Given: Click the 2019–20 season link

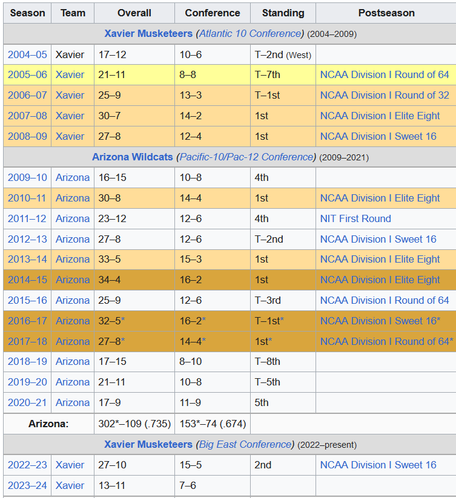Looking at the screenshot, I should [x=27, y=382].
